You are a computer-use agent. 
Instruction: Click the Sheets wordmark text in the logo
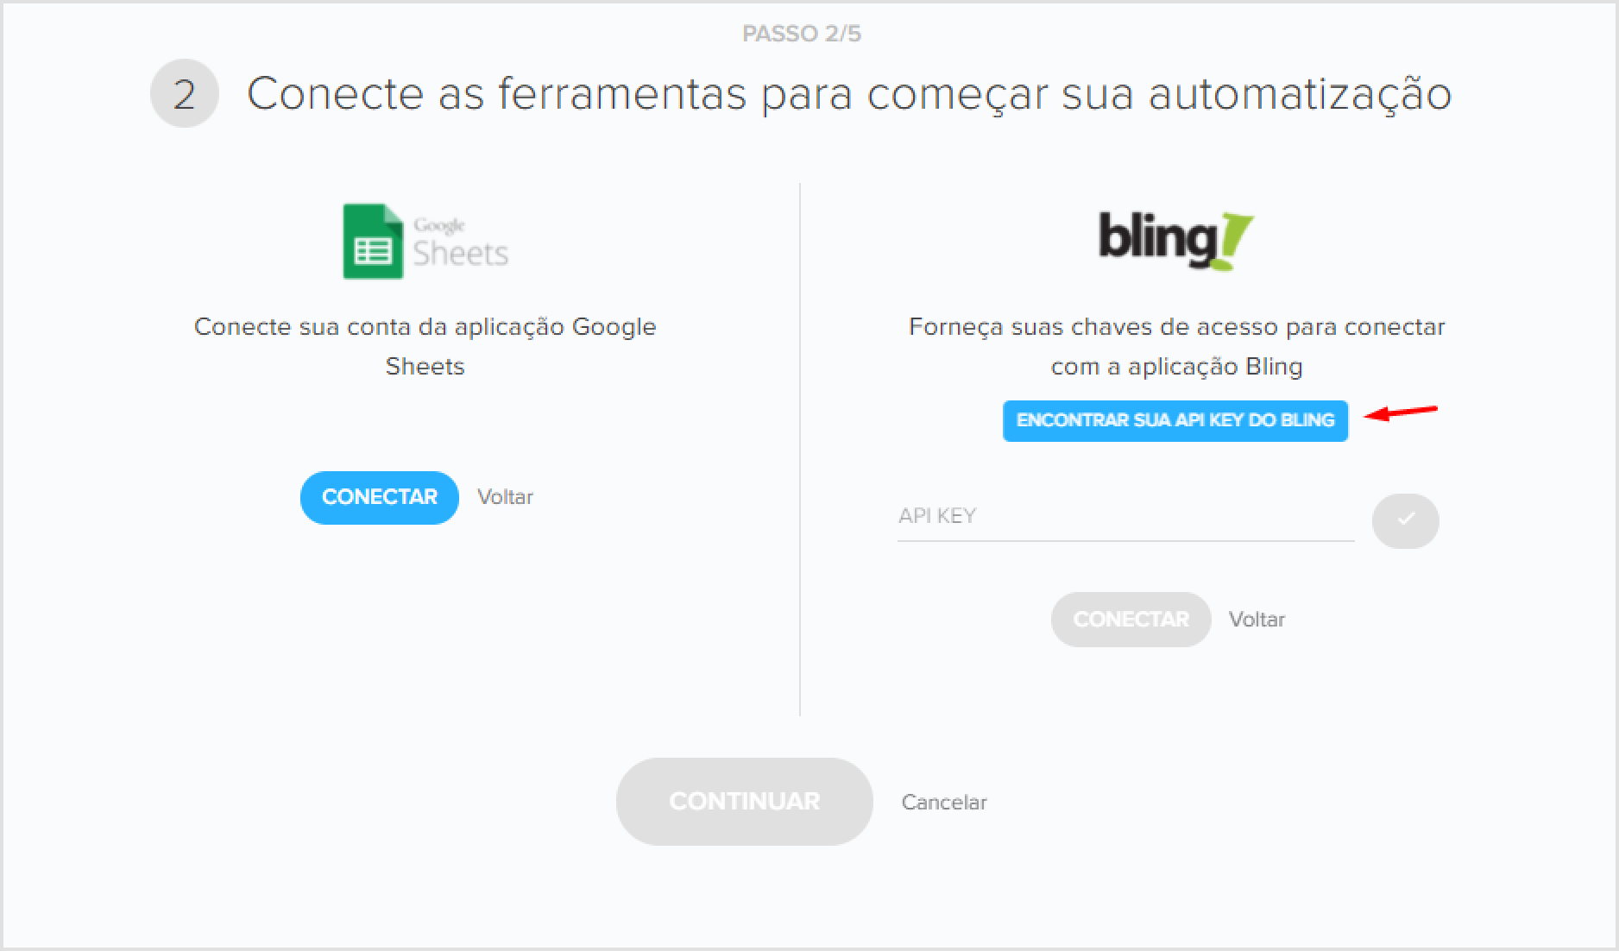click(461, 253)
